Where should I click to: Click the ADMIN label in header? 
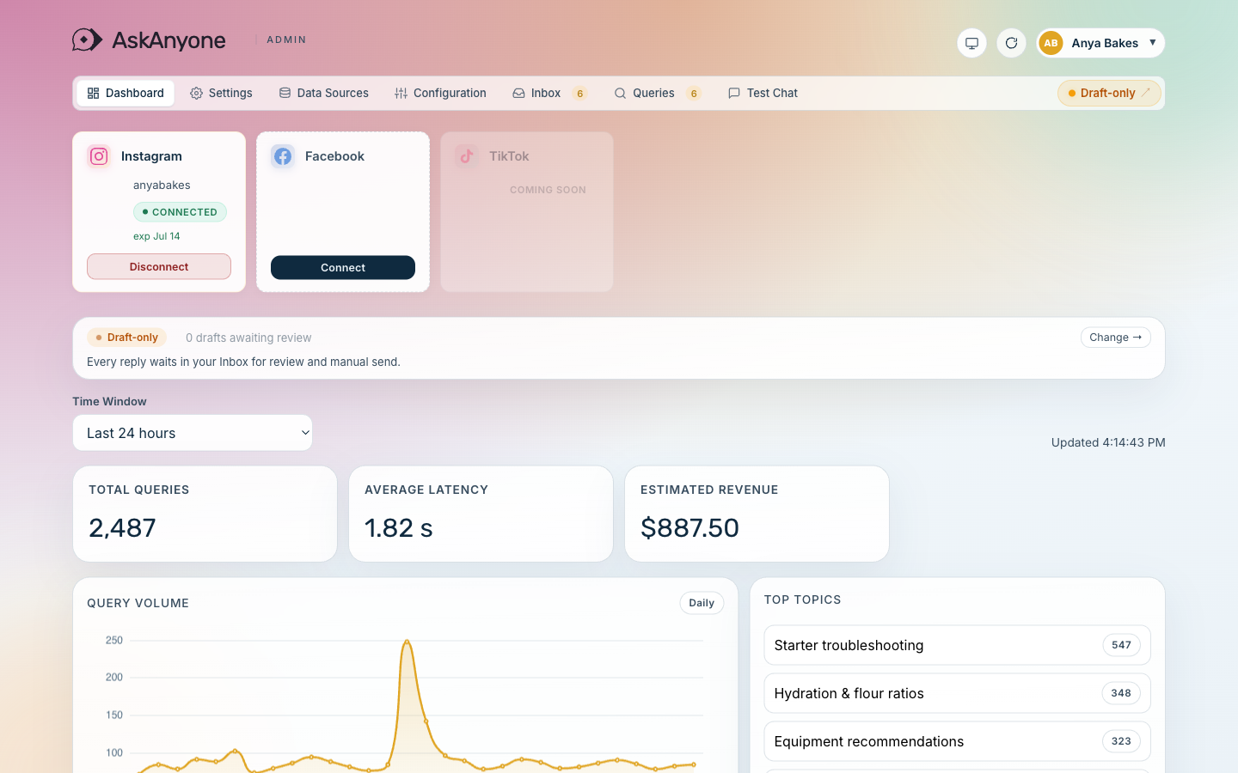[x=286, y=40]
